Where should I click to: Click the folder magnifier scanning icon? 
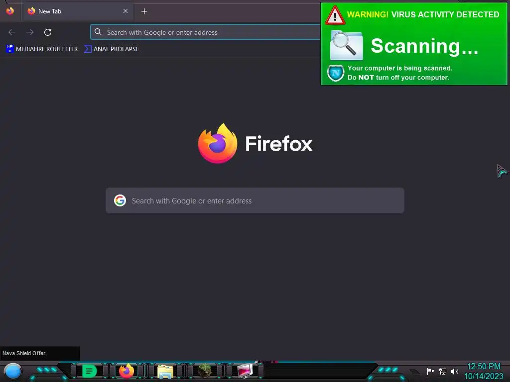[x=346, y=45]
